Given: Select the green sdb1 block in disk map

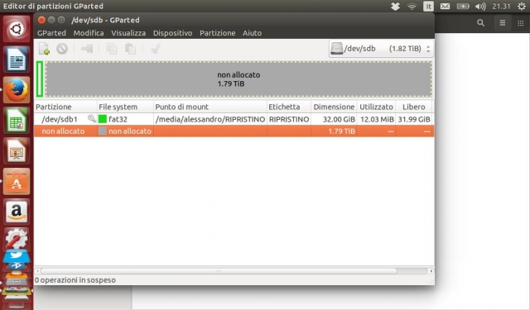Looking at the screenshot, I should tap(40, 79).
